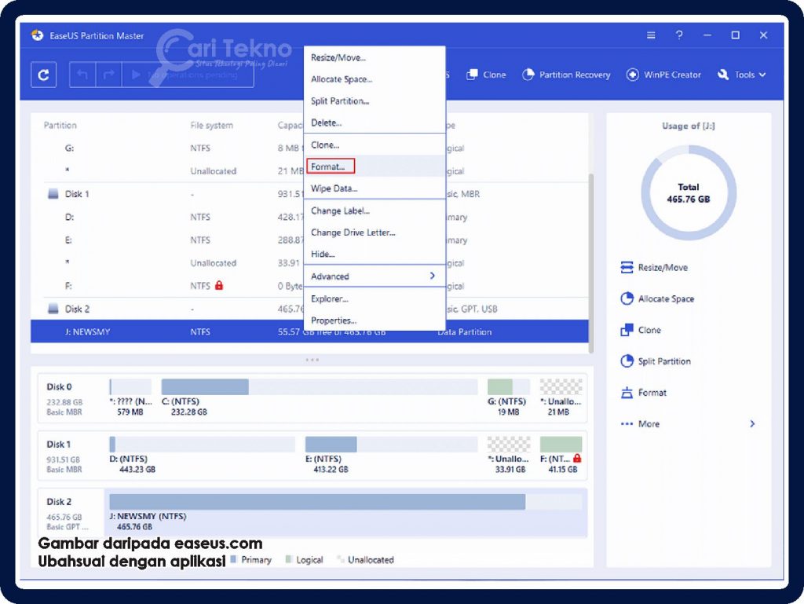Choose Wipe Data... from context menu
This screenshot has width=804, height=604.
334,189
